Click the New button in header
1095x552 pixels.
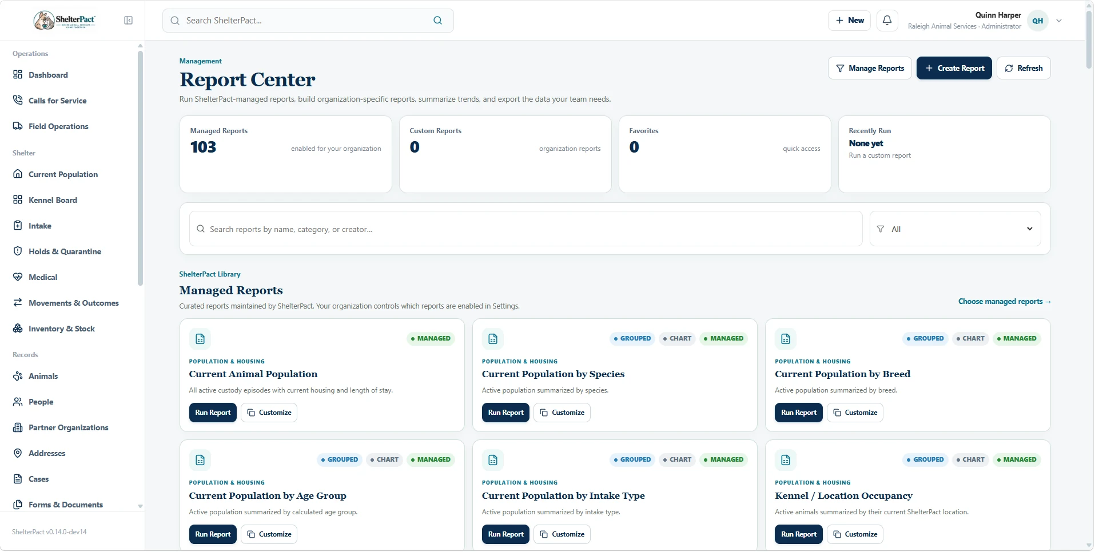click(x=849, y=21)
